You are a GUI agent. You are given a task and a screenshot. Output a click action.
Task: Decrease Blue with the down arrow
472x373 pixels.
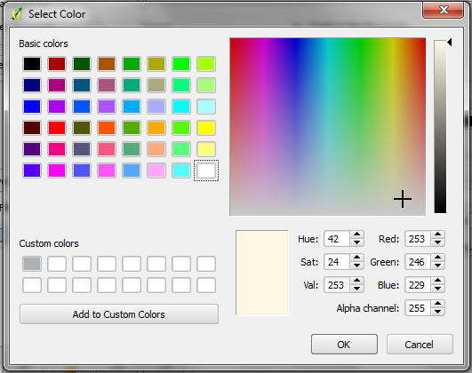(x=438, y=289)
